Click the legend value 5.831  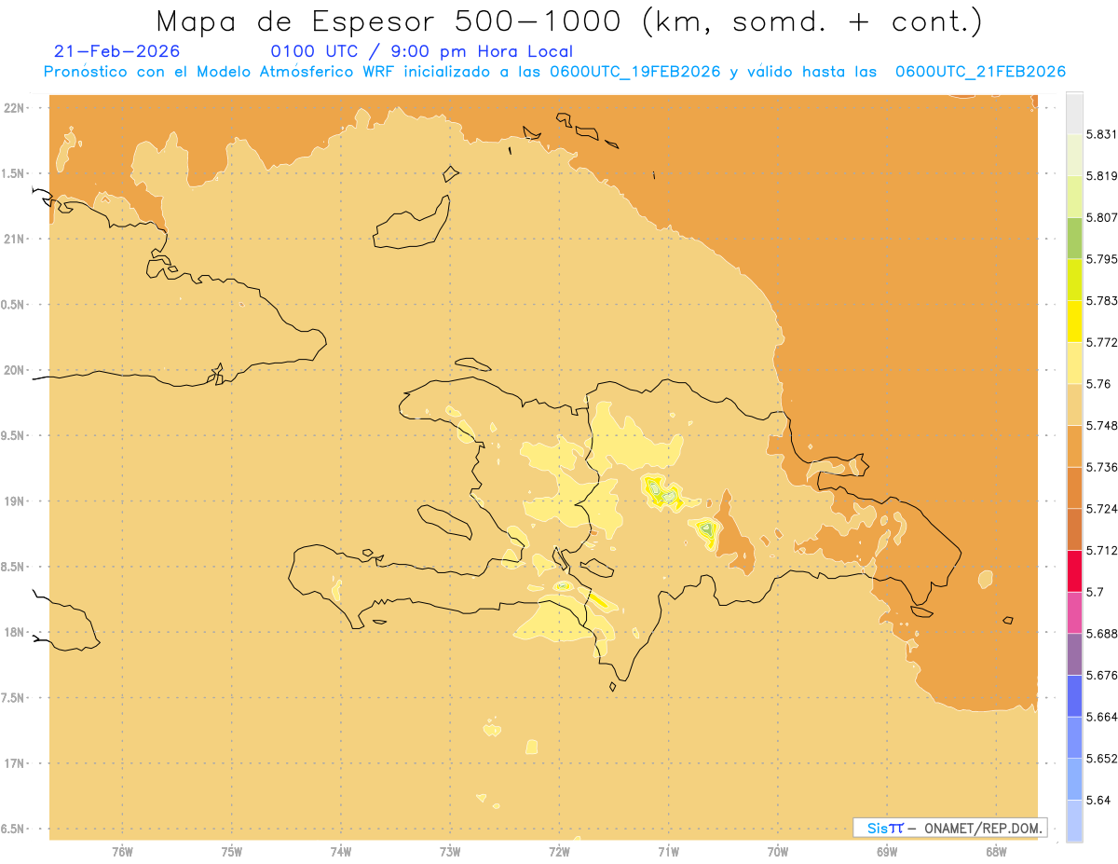click(1101, 134)
